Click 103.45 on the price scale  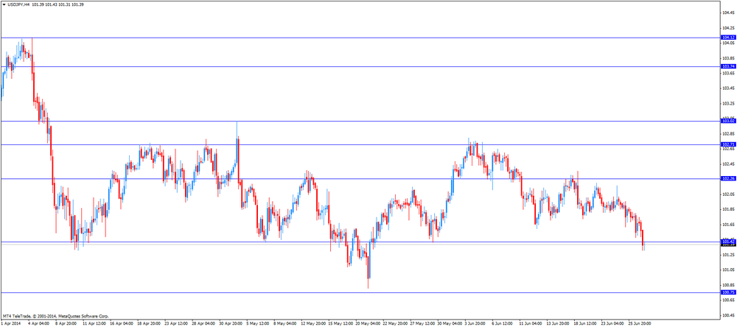pos(729,88)
